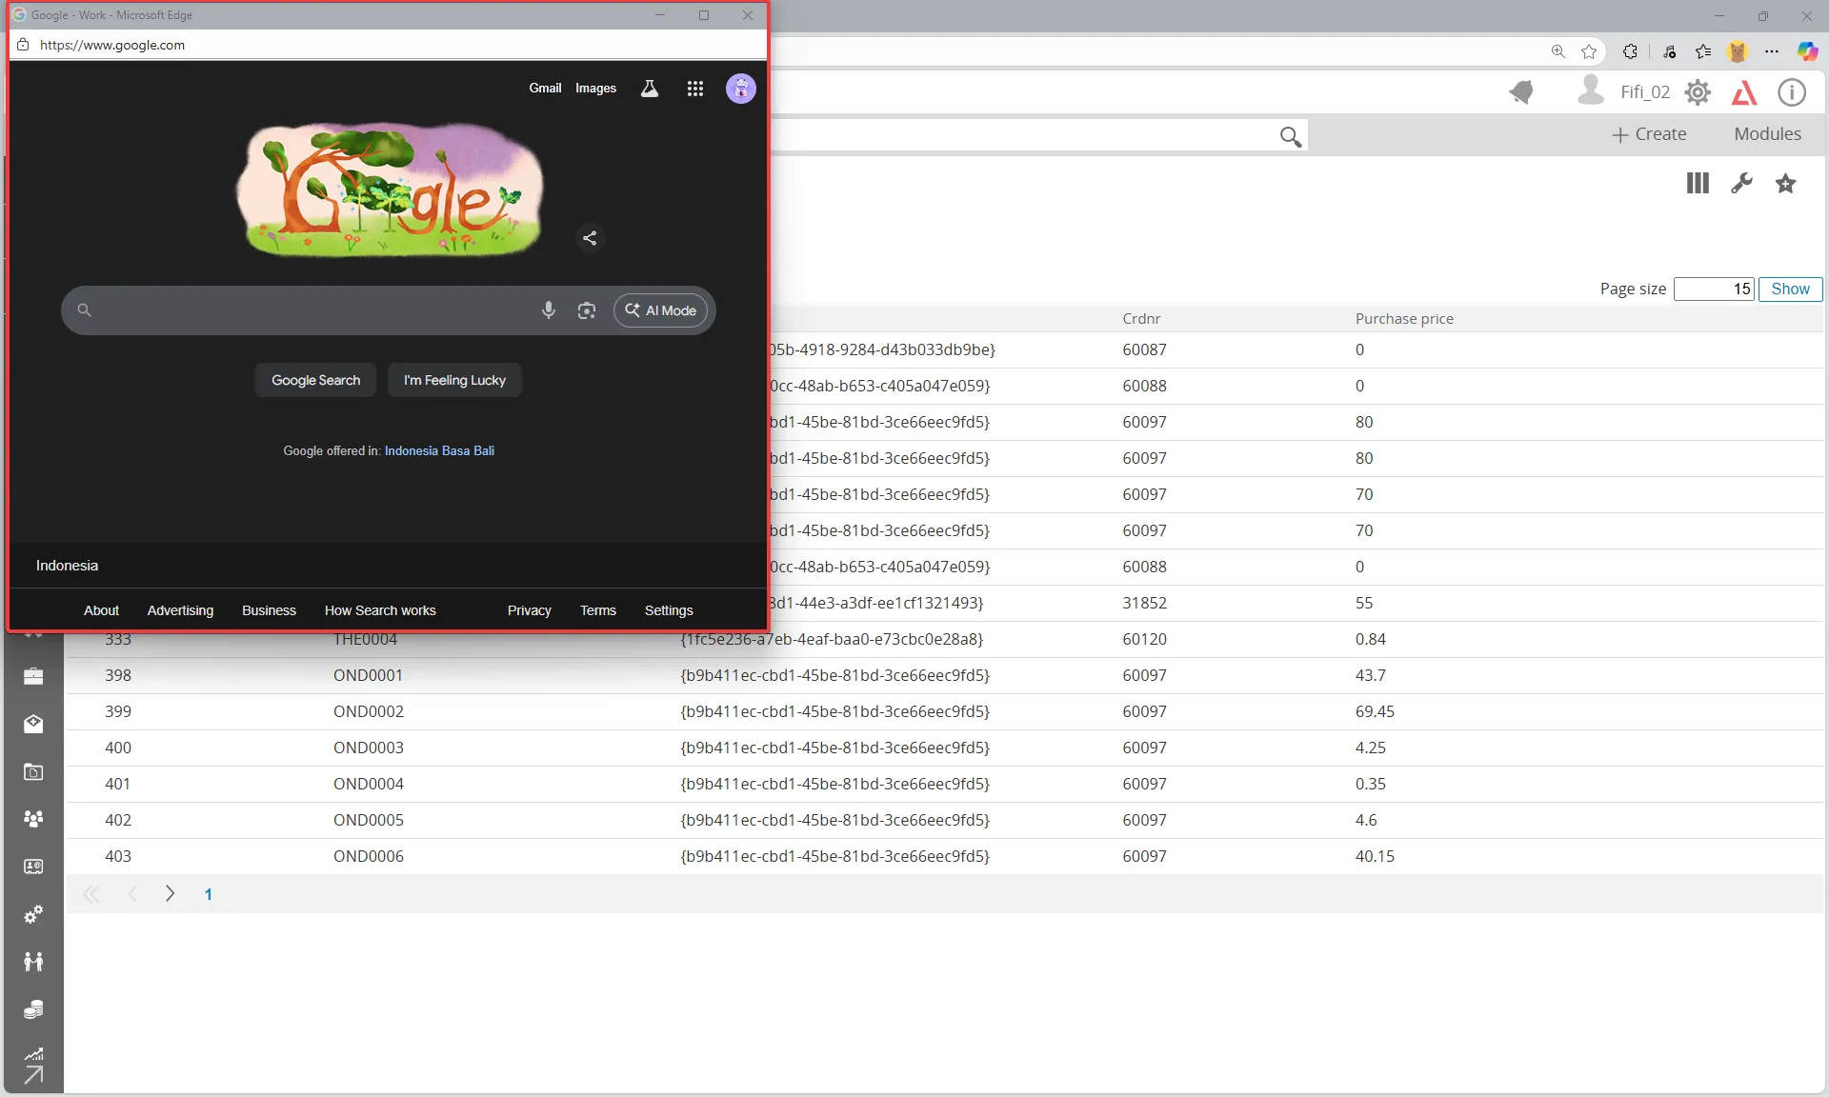Open settings gear next to Fifi_02

[1698, 92]
